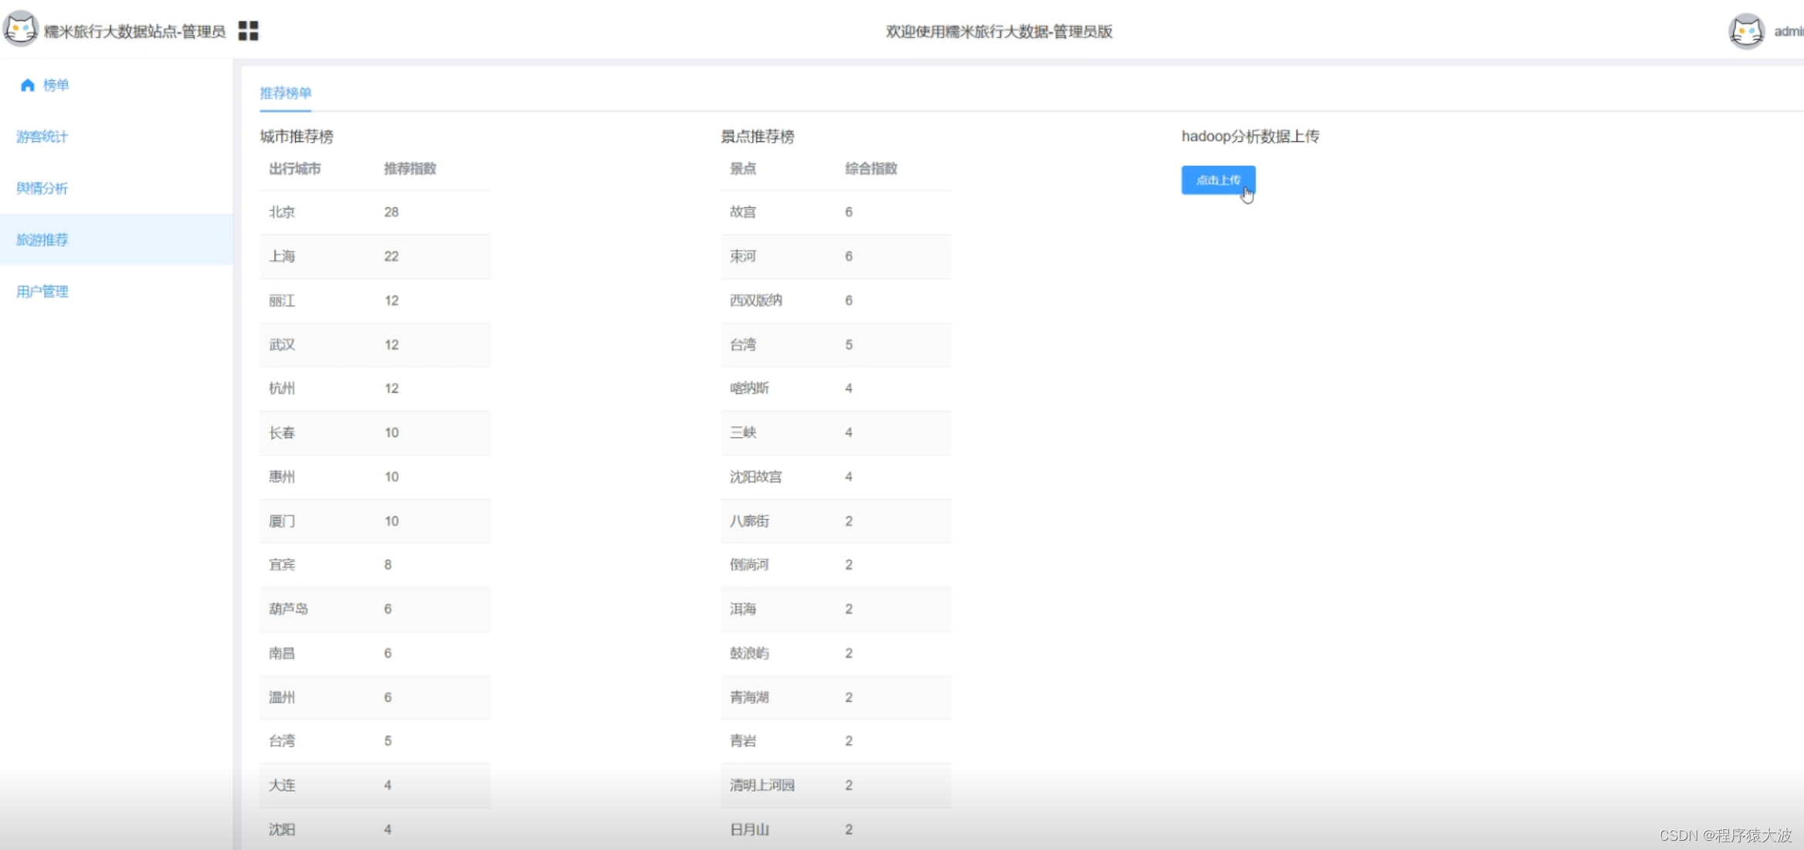Click the admin username text at top right
1804x850 pixels.
(x=1790, y=31)
